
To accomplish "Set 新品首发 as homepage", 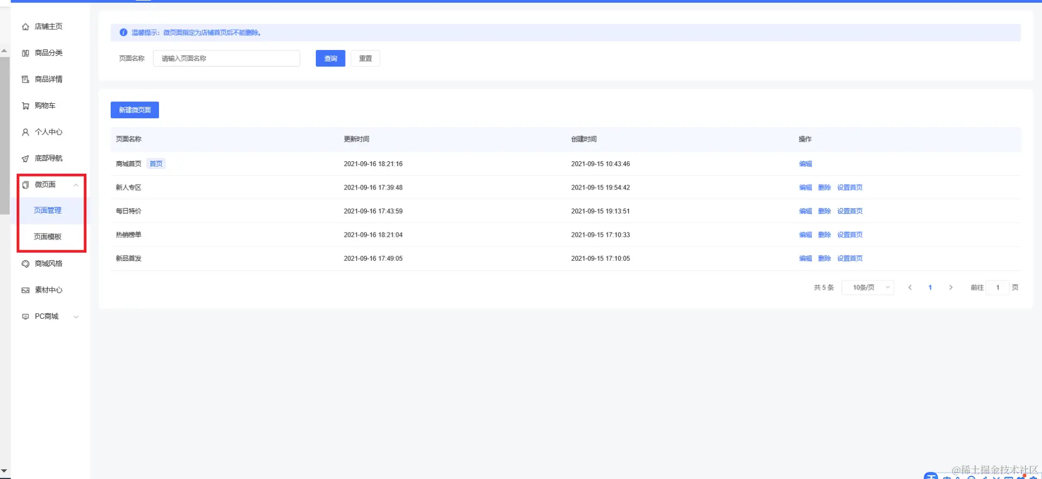I will 850,259.
